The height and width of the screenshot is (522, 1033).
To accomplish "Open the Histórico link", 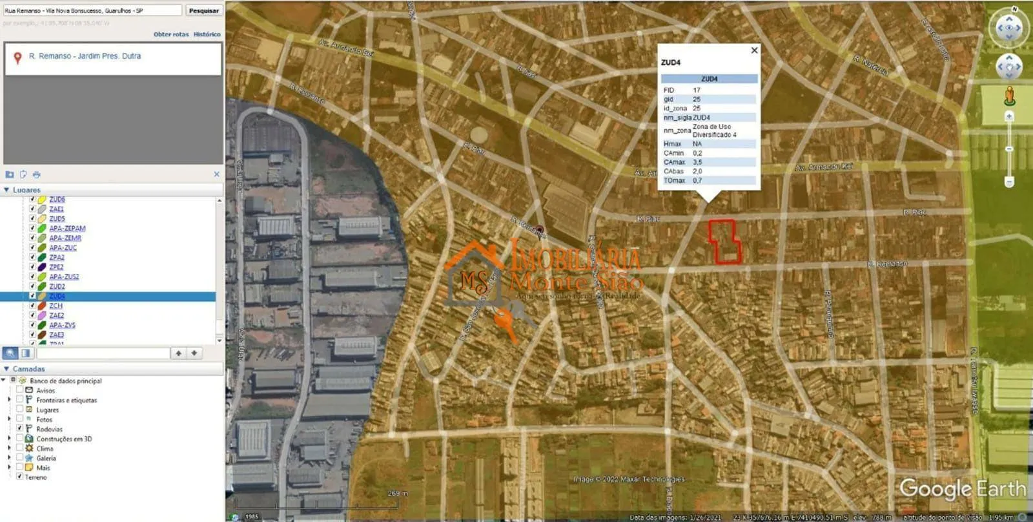I will point(207,34).
